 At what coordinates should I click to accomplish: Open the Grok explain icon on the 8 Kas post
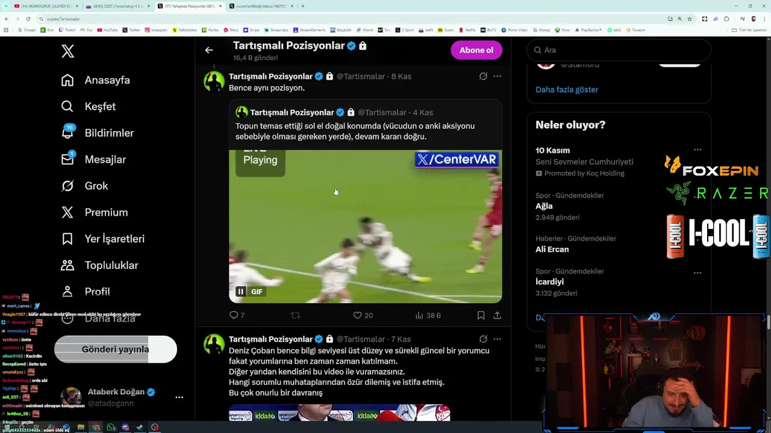coord(483,76)
